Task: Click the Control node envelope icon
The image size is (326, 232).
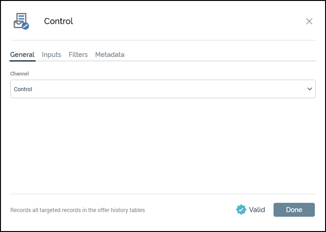Action: [20, 21]
